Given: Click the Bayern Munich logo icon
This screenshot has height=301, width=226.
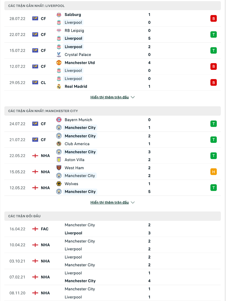Looking at the screenshot, I should click(x=59, y=120).
